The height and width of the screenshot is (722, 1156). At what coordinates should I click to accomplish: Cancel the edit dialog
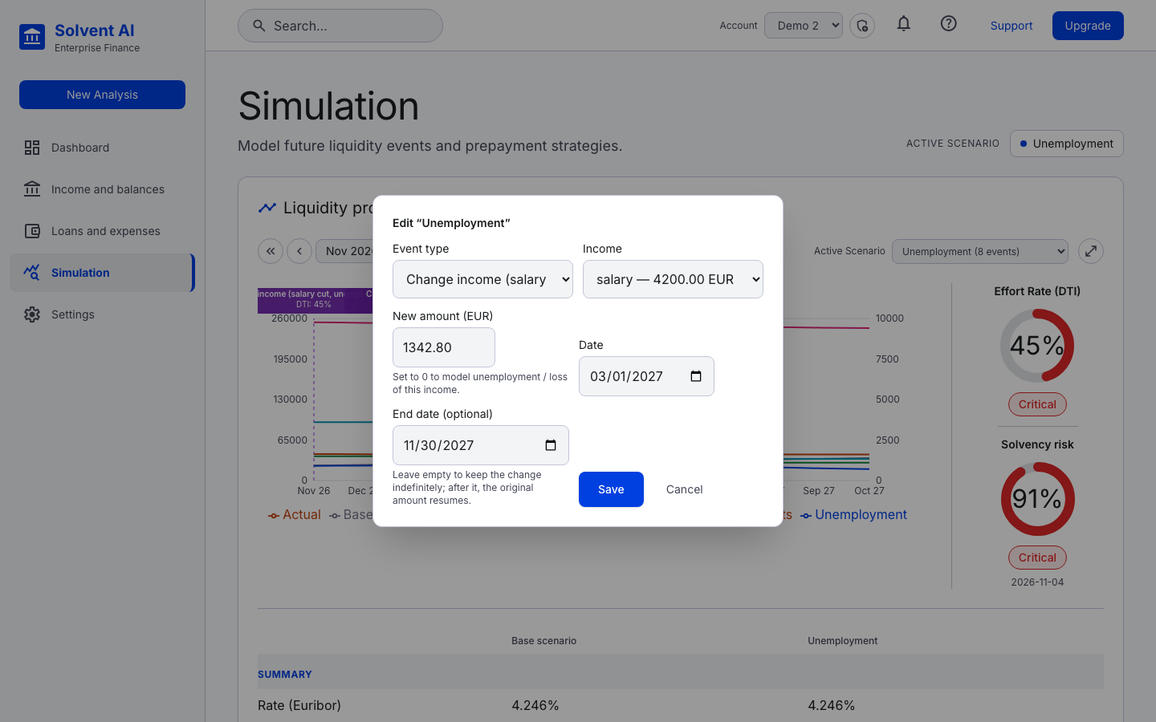[x=685, y=489]
